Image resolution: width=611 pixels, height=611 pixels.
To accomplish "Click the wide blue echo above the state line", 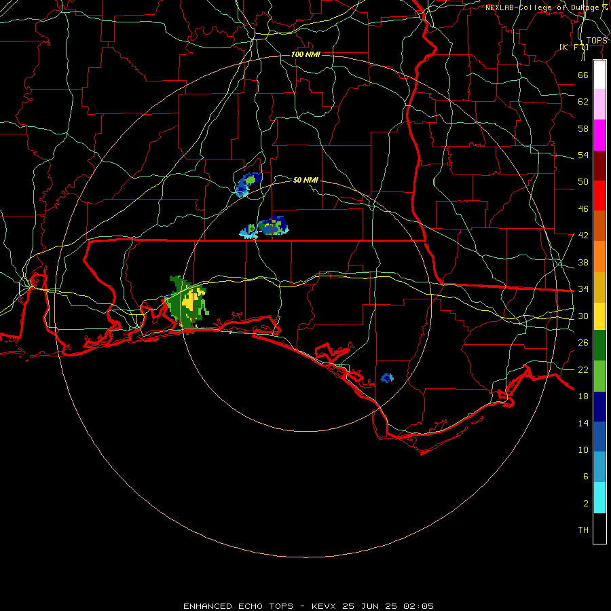I will [x=273, y=225].
